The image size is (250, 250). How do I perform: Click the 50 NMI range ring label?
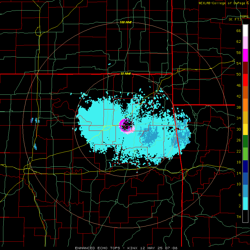[x=126, y=74]
